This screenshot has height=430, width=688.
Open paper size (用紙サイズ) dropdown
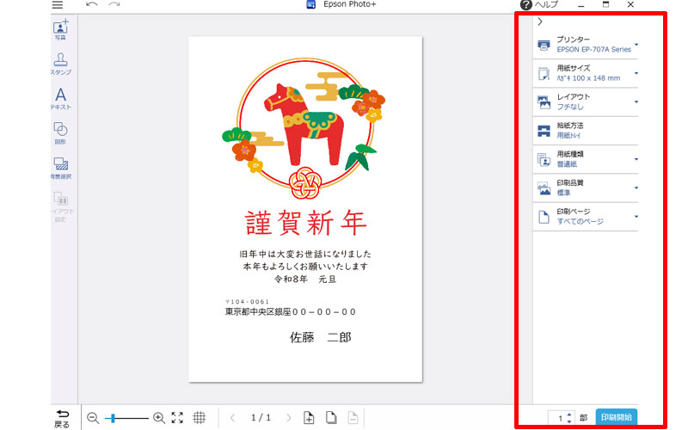click(586, 73)
